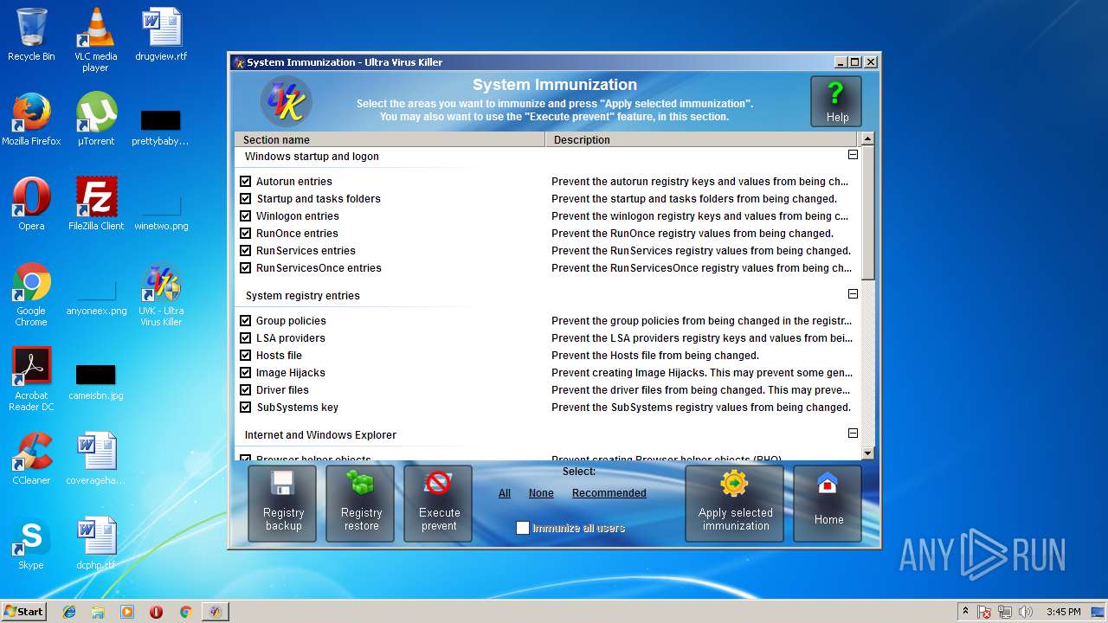Screen dimensions: 1108x623
Task: Collapse Windows startup and logon group
Action: click(853, 155)
